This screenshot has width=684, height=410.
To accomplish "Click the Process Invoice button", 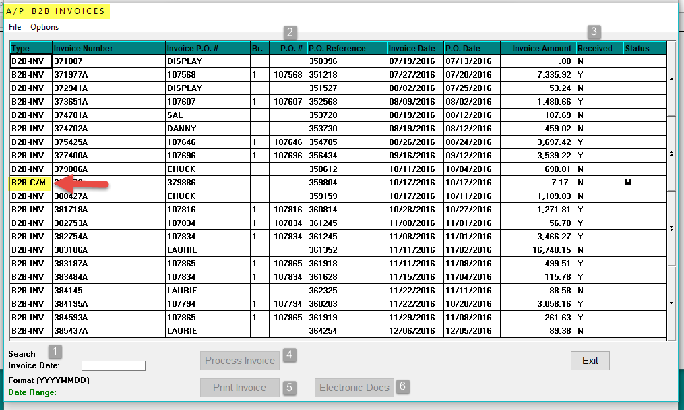I will (239, 360).
